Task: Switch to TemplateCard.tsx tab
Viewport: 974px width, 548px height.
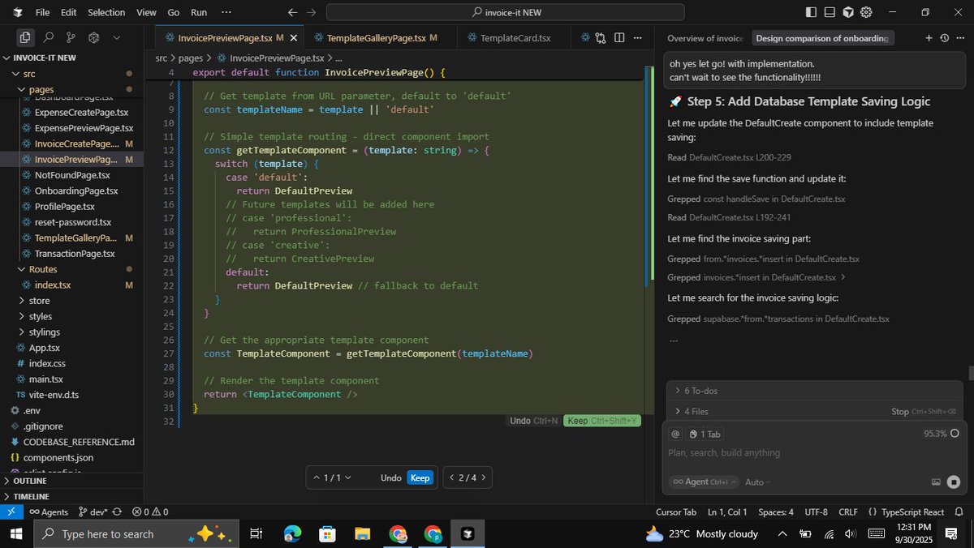Action: click(x=515, y=38)
